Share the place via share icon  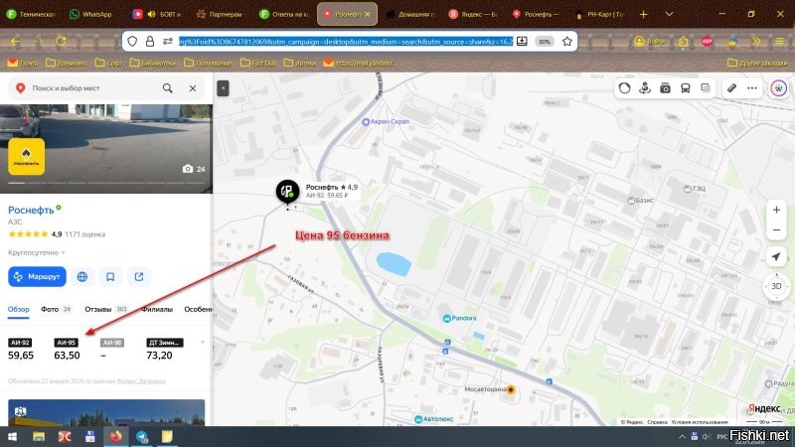pyautogui.click(x=139, y=277)
